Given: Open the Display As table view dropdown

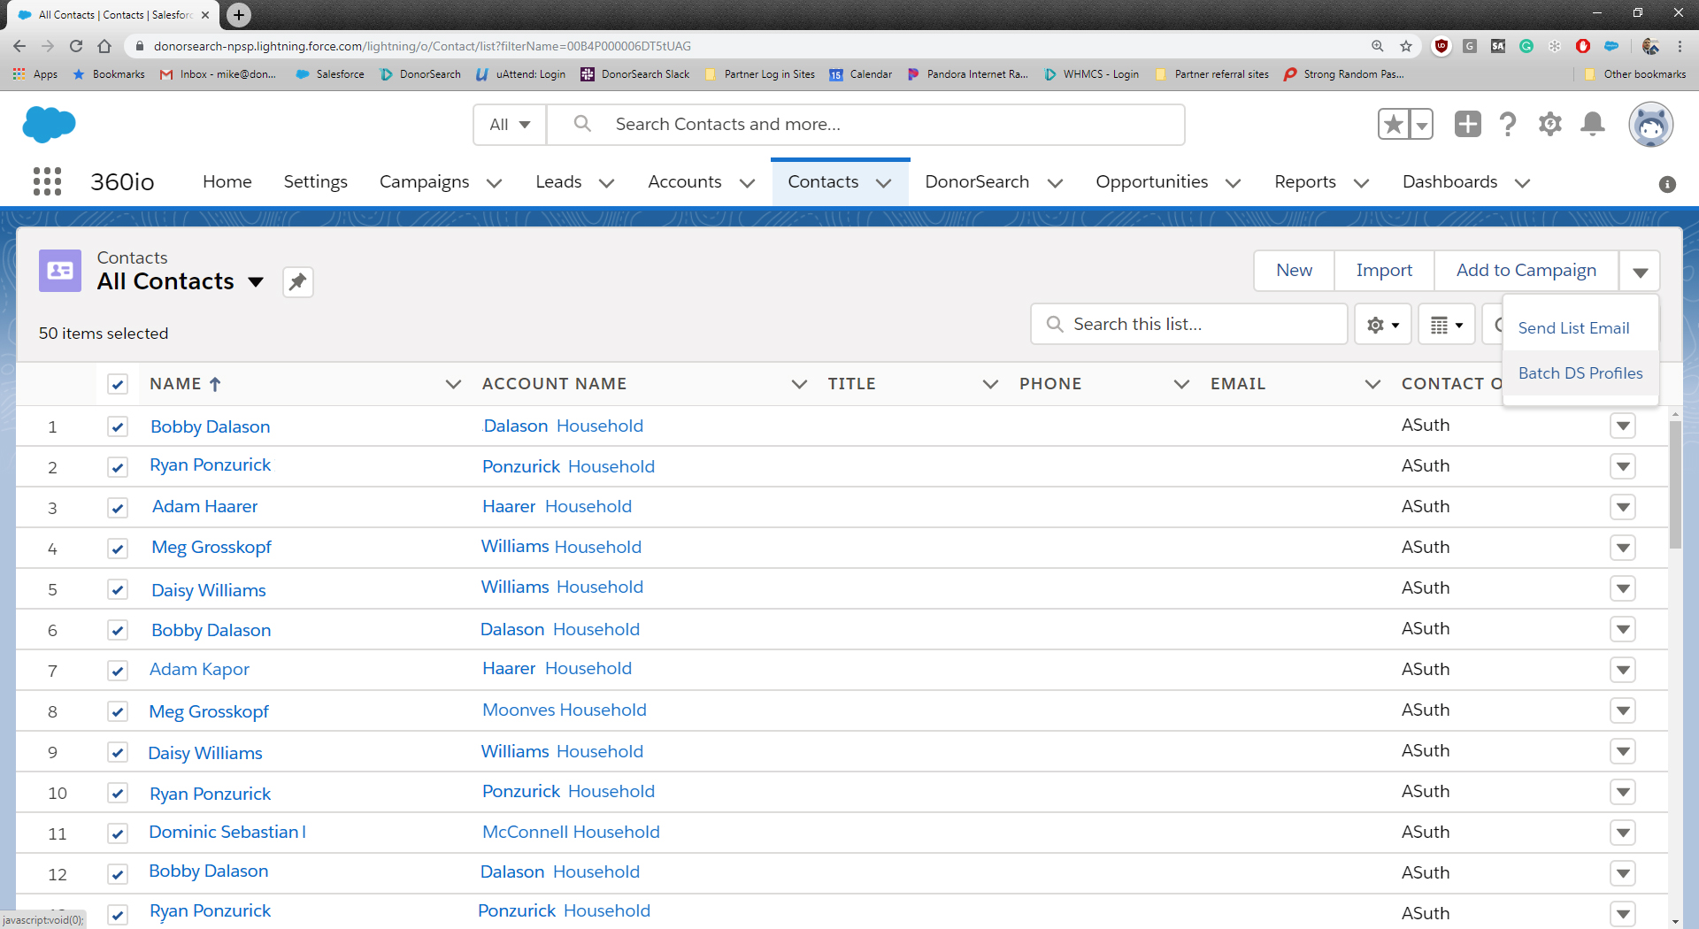Looking at the screenshot, I should (x=1446, y=326).
